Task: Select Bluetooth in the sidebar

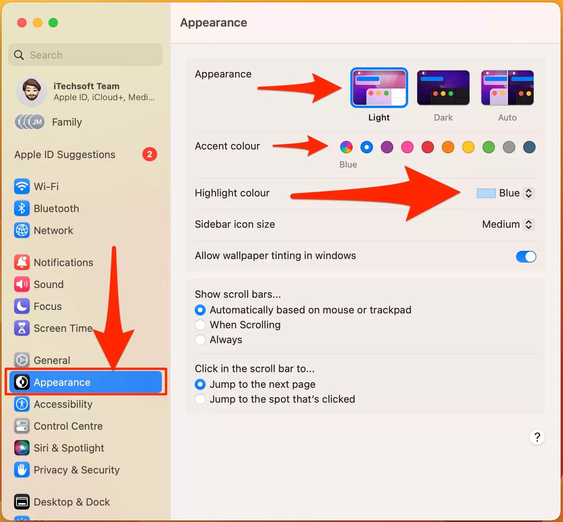Action: coord(56,209)
